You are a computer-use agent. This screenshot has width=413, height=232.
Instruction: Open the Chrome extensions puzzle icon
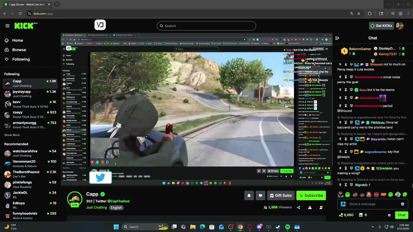click(x=370, y=14)
